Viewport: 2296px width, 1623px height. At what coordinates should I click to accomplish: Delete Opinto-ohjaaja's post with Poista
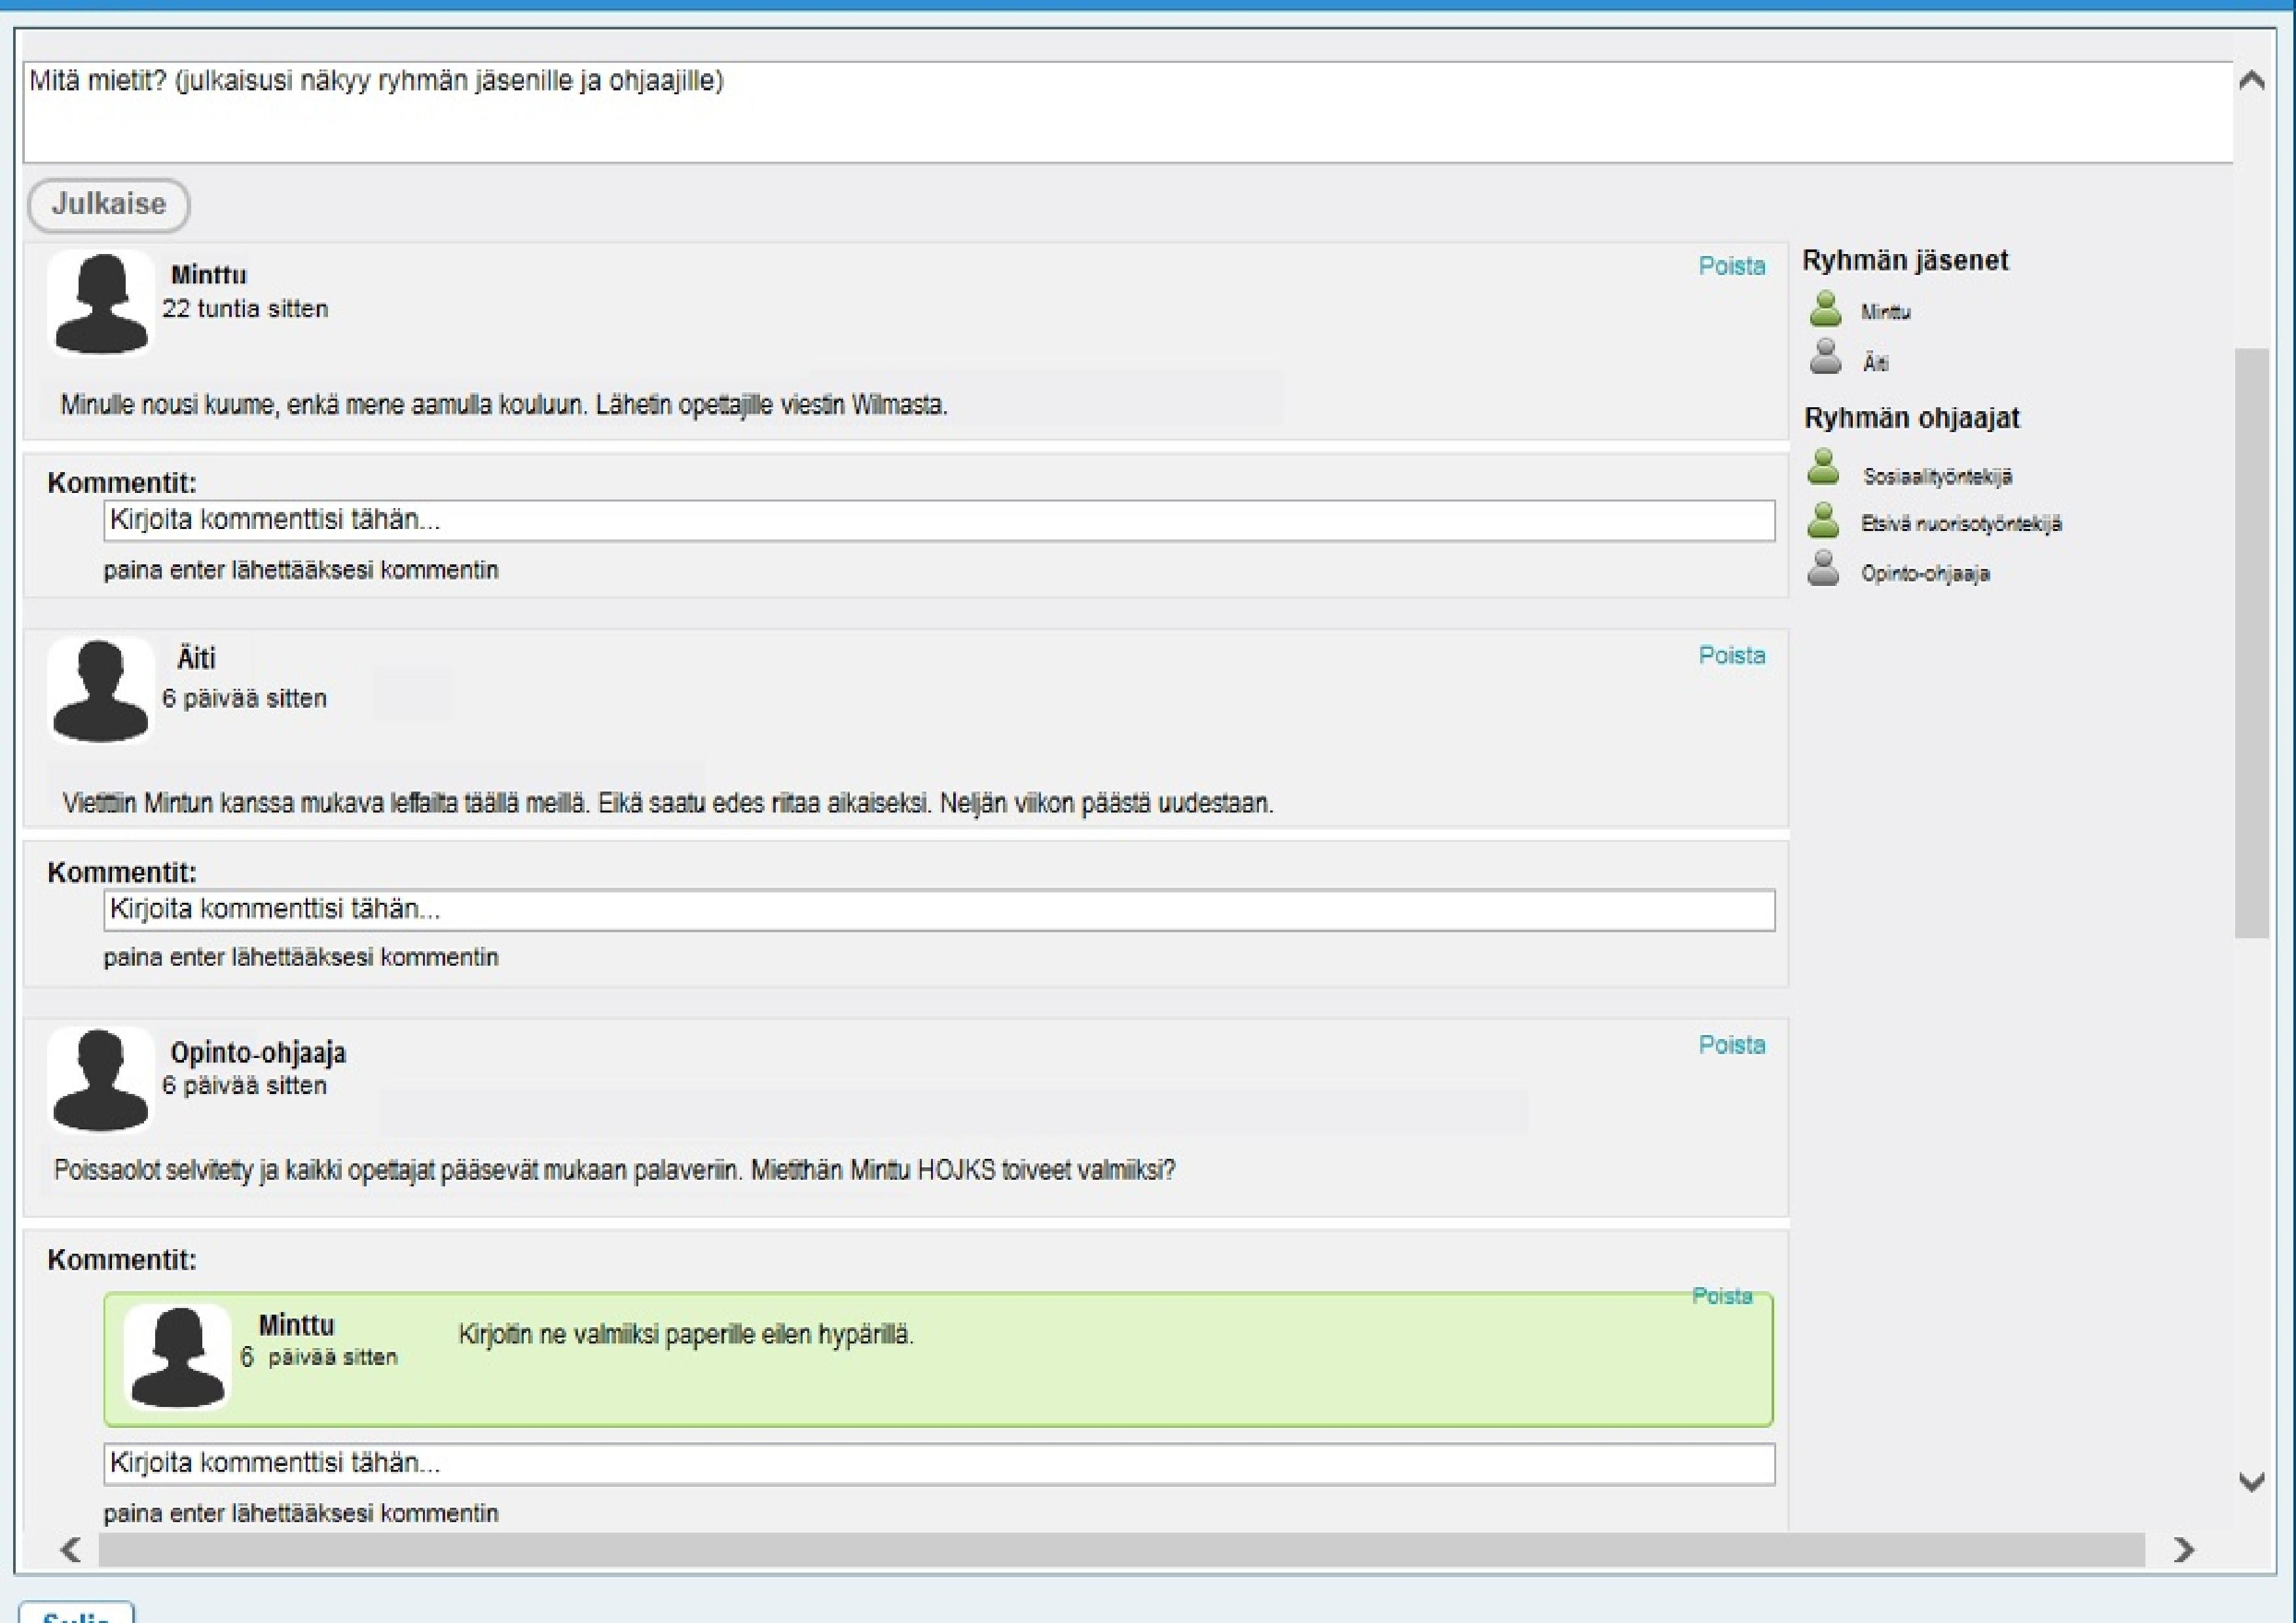(x=1732, y=1044)
